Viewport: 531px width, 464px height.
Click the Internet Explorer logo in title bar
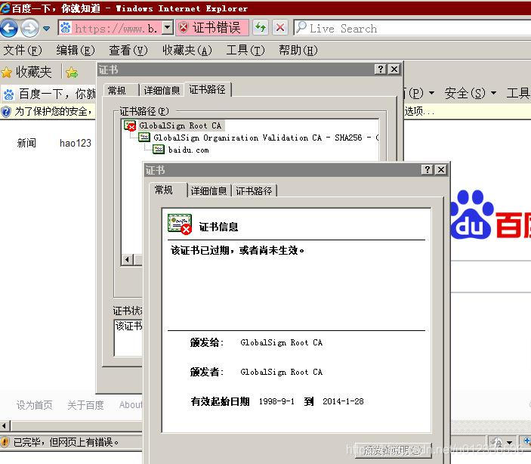click(5, 8)
